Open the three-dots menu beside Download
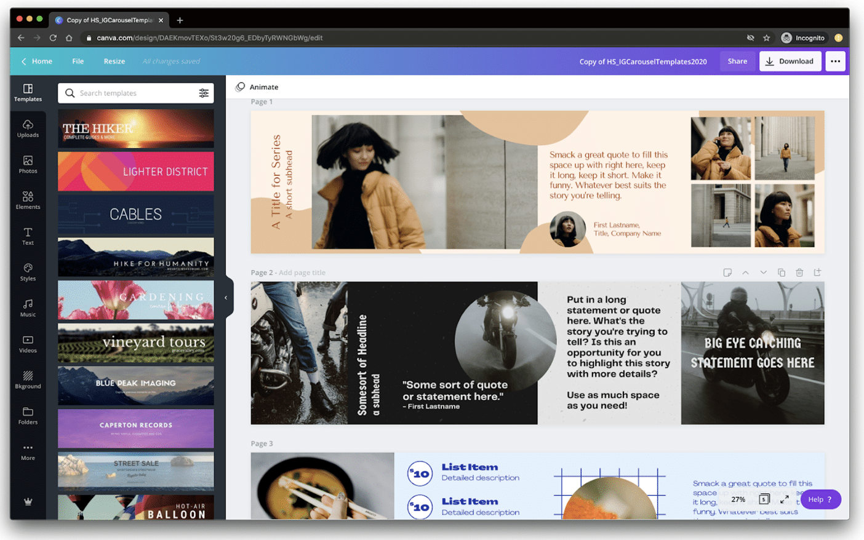The width and height of the screenshot is (864, 540). (x=835, y=61)
